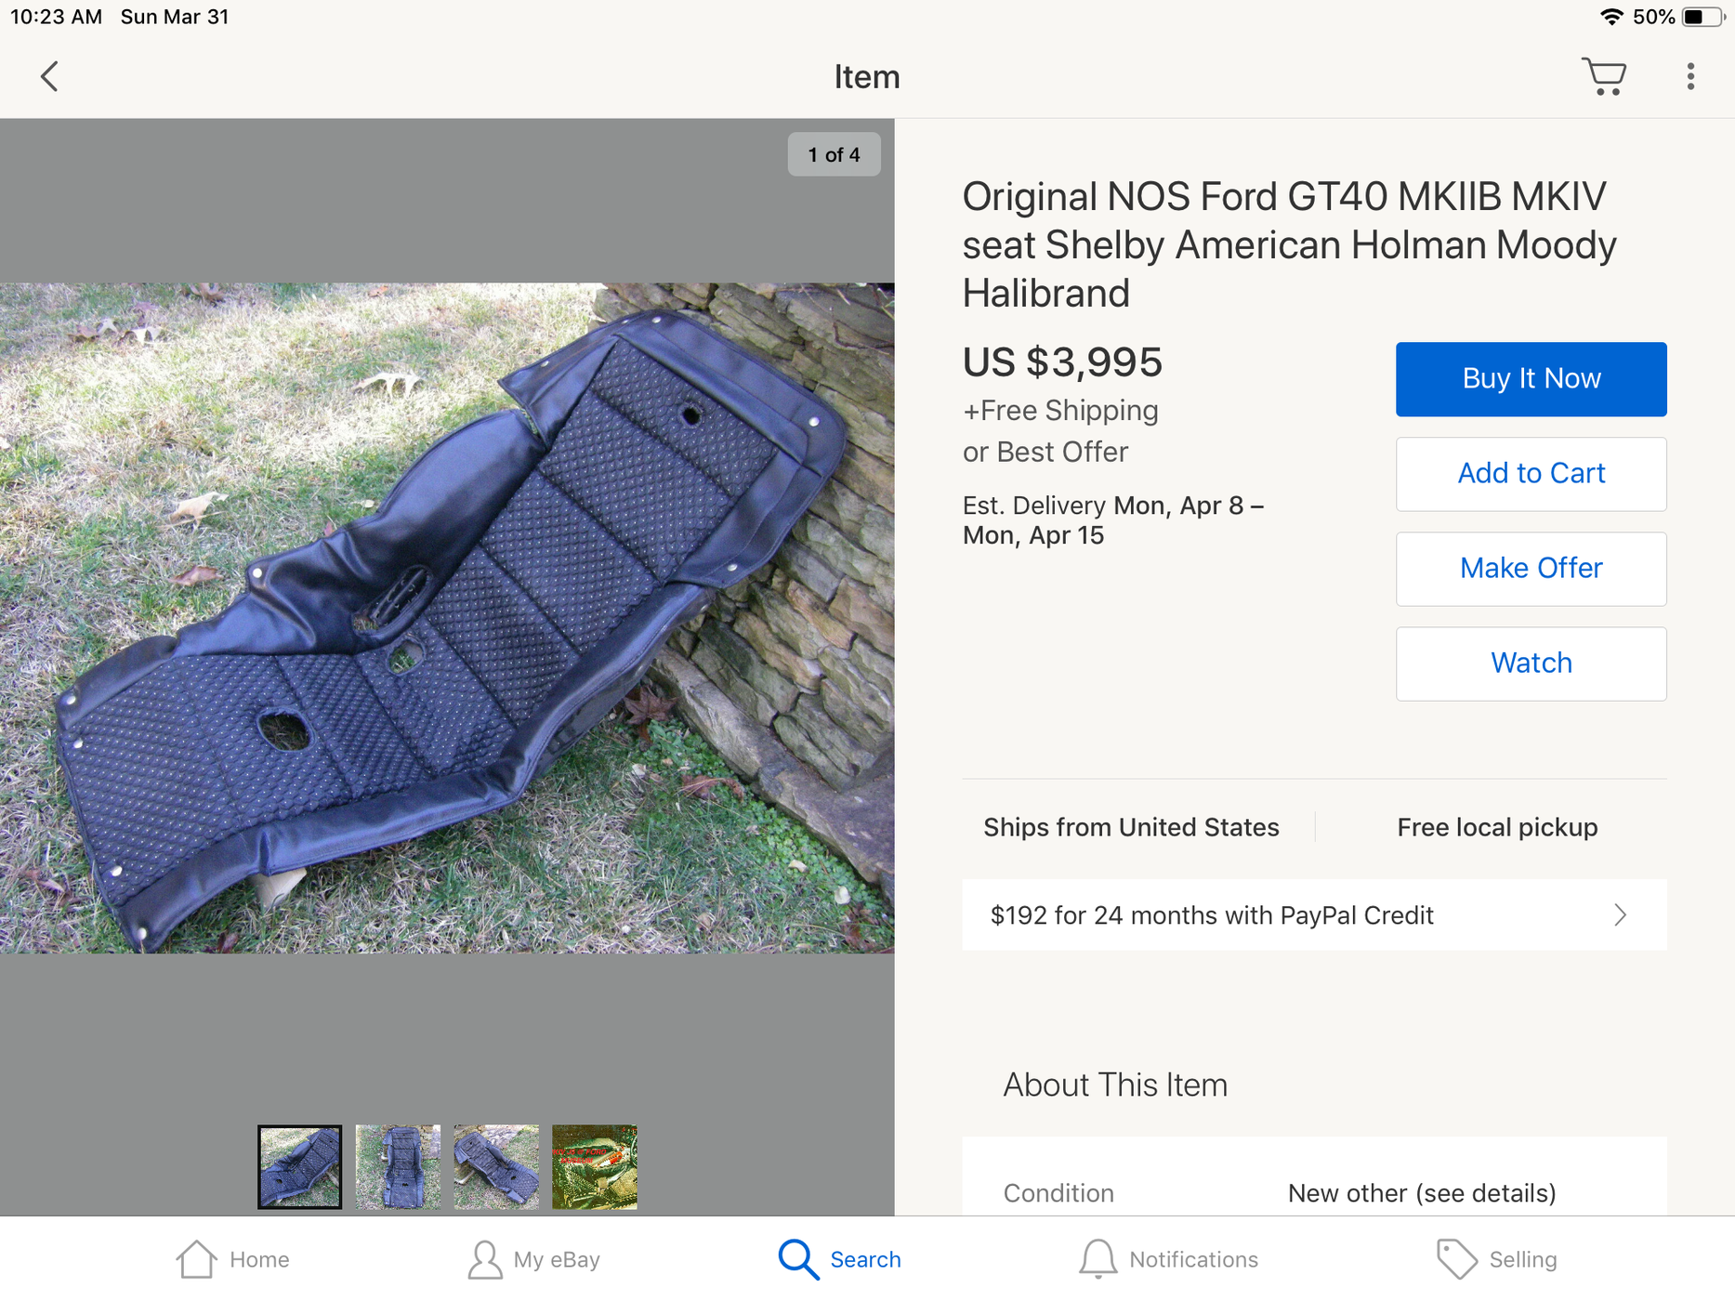Viewport: 1735px width, 1301px height.
Task: Tap the Est. Delivery dates
Action: pos(1113,520)
